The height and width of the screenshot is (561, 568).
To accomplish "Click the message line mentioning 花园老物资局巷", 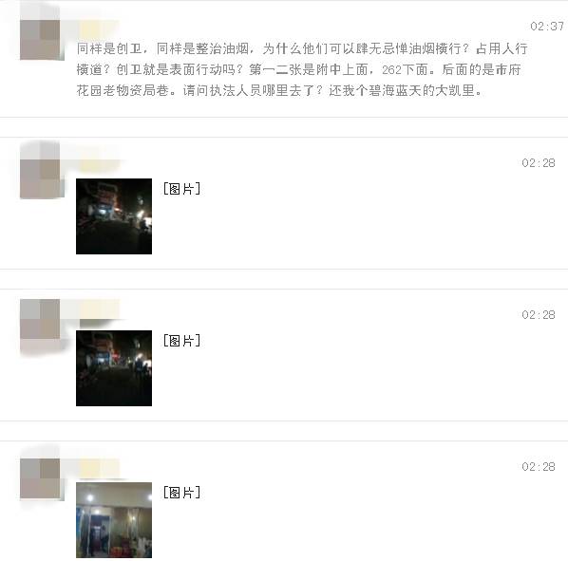I will (279, 90).
